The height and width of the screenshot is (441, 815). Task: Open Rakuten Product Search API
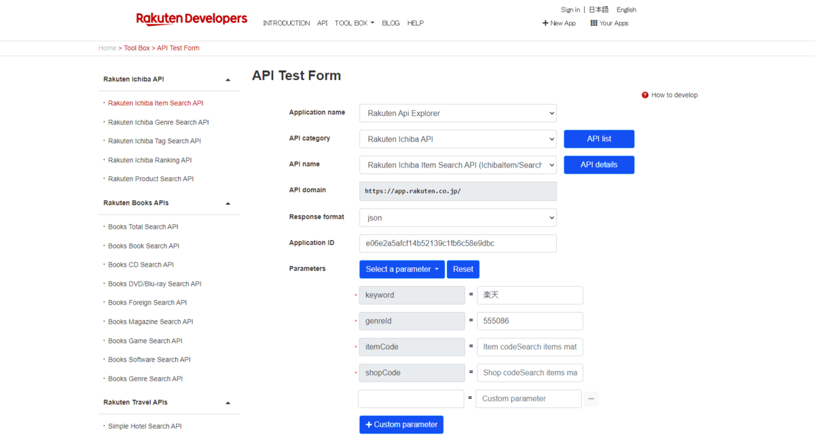(151, 179)
